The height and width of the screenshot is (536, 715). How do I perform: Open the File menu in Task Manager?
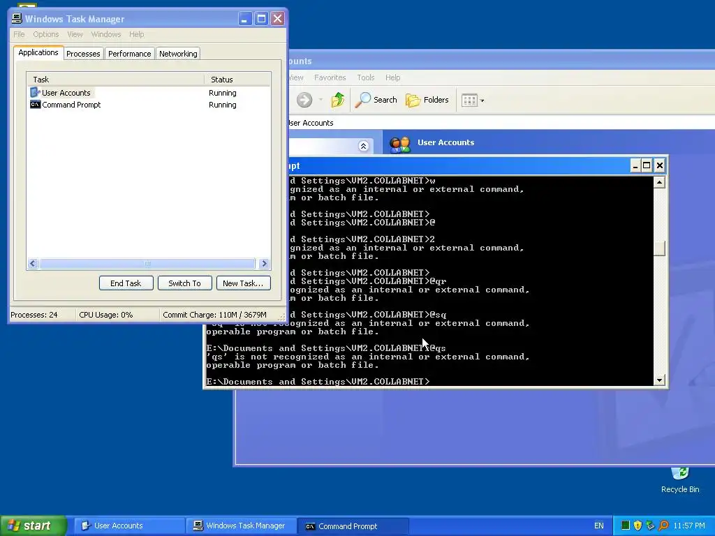pos(19,34)
